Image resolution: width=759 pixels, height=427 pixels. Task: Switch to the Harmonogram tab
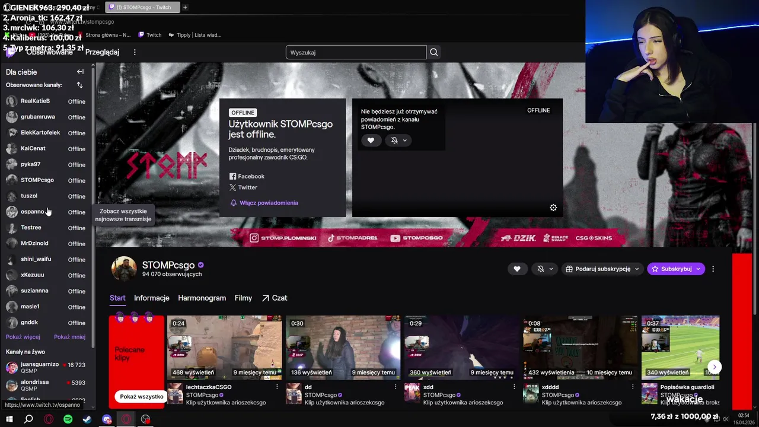click(x=202, y=298)
